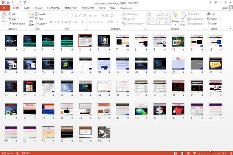Select slide 24 envelope thumbnail

pos(216,64)
